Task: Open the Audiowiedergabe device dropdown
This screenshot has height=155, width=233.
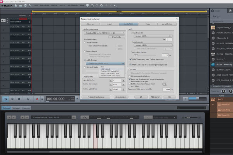Action: click(104, 33)
